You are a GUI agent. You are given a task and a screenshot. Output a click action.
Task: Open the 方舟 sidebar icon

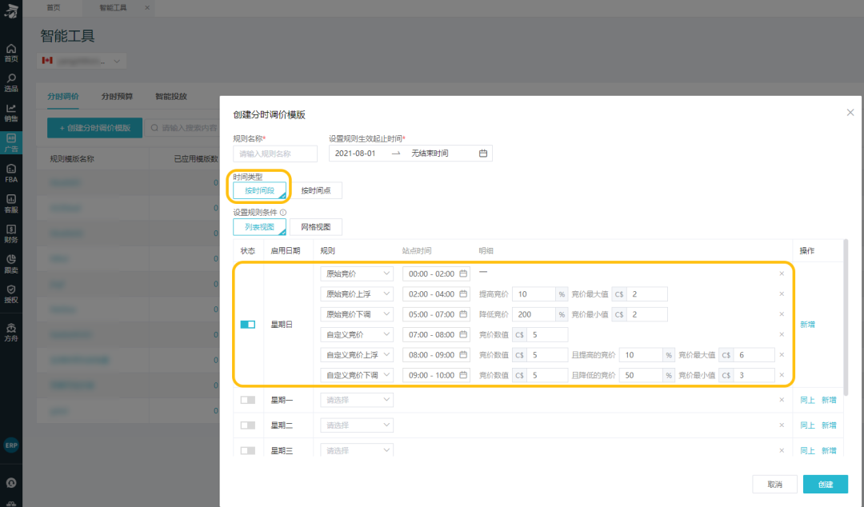[11, 333]
